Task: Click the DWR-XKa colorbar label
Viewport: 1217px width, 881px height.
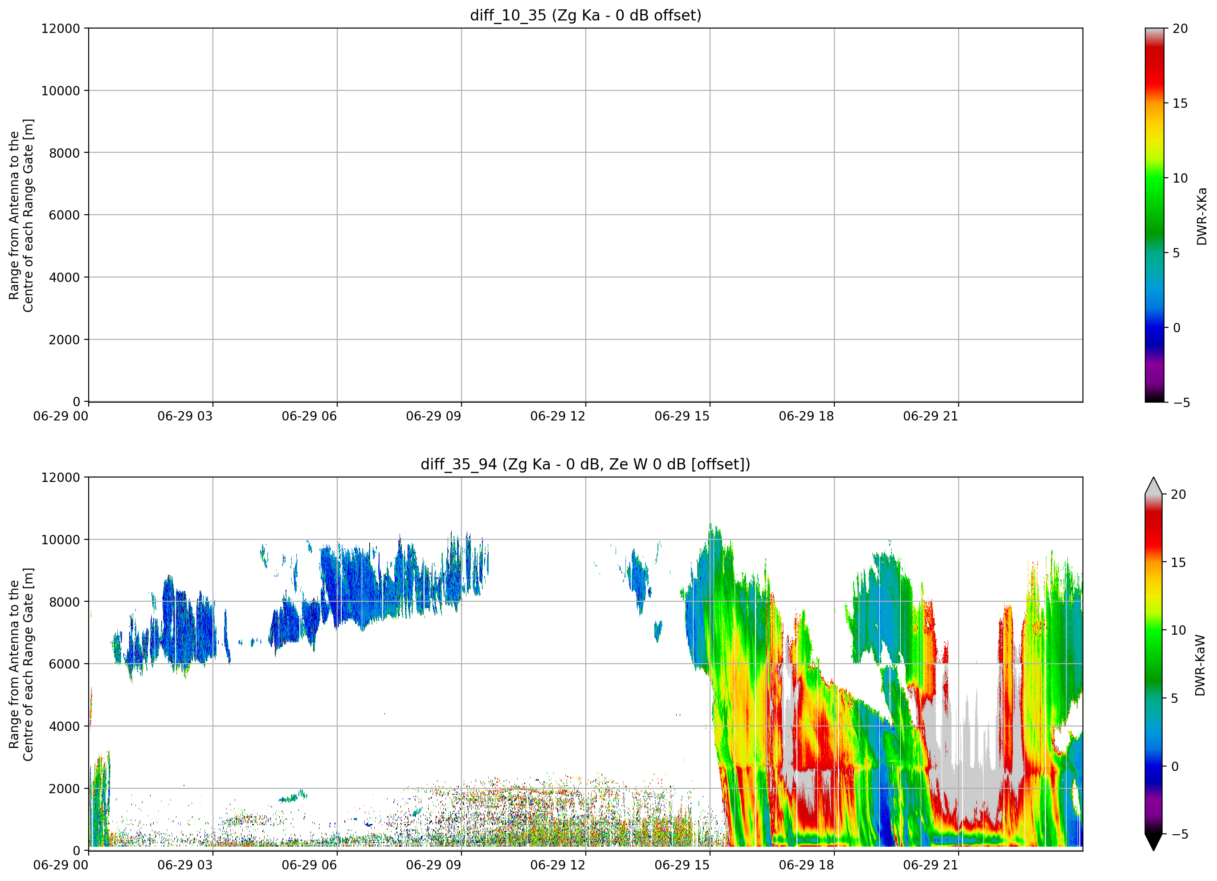Action: click(1201, 216)
